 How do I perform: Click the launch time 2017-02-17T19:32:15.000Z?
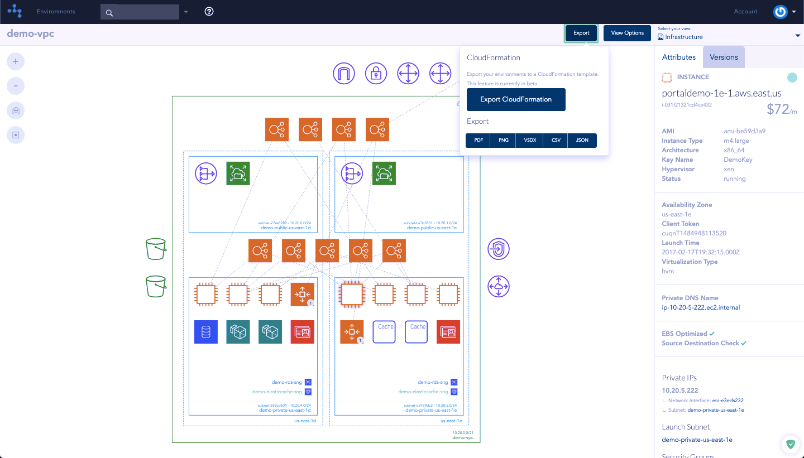click(x=701, y=252)
